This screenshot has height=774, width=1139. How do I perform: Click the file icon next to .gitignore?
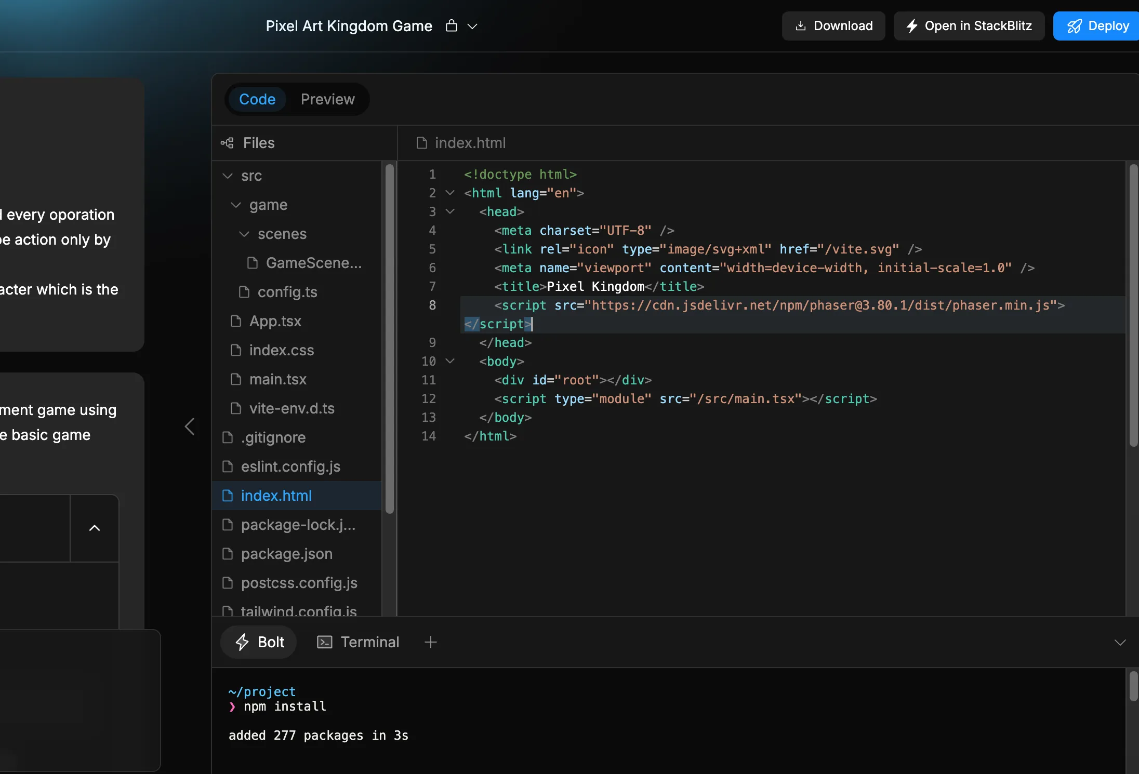tap(228, 437)
